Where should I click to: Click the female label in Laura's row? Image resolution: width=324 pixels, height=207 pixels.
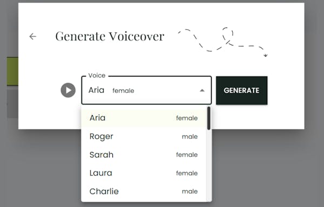pos(187,173)
